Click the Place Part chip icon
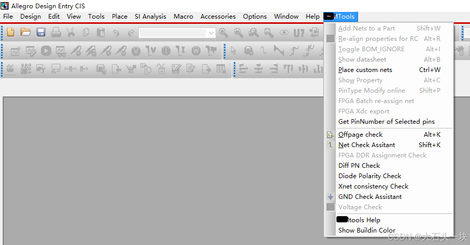The height and width of the screenshot is (245, 470). coord(249,51)
